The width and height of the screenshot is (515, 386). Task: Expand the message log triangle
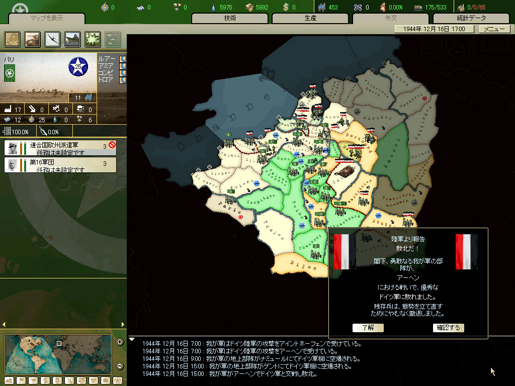point(132,339)
